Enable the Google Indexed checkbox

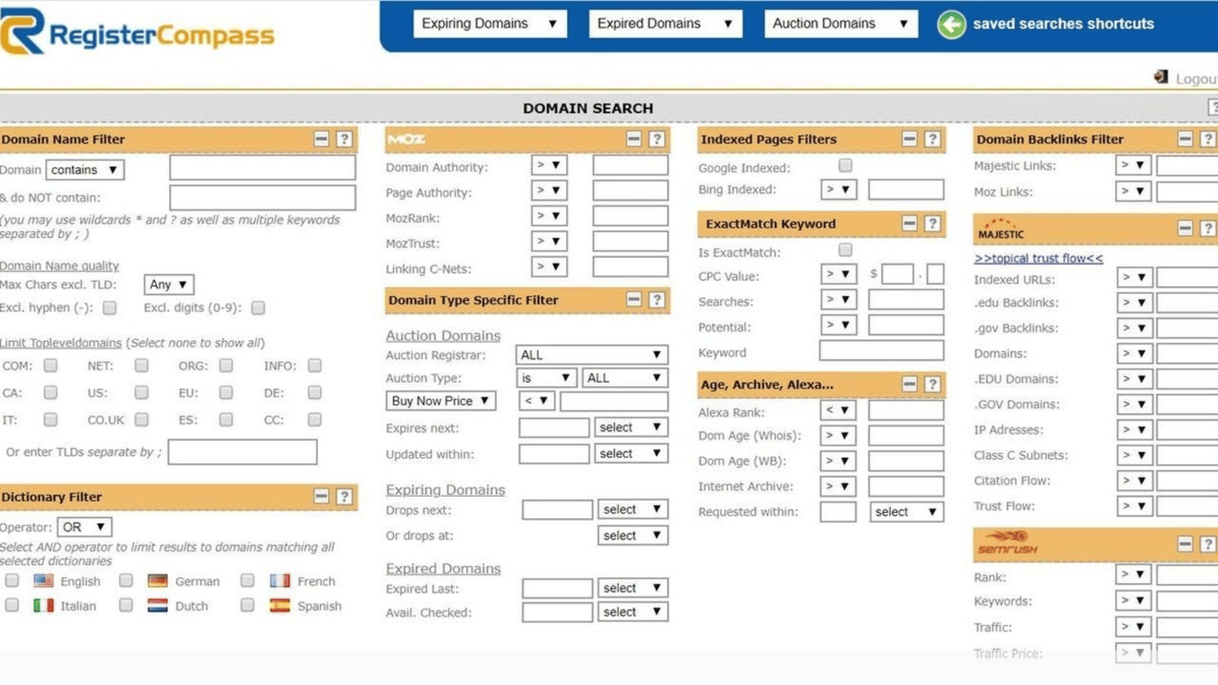845,165
